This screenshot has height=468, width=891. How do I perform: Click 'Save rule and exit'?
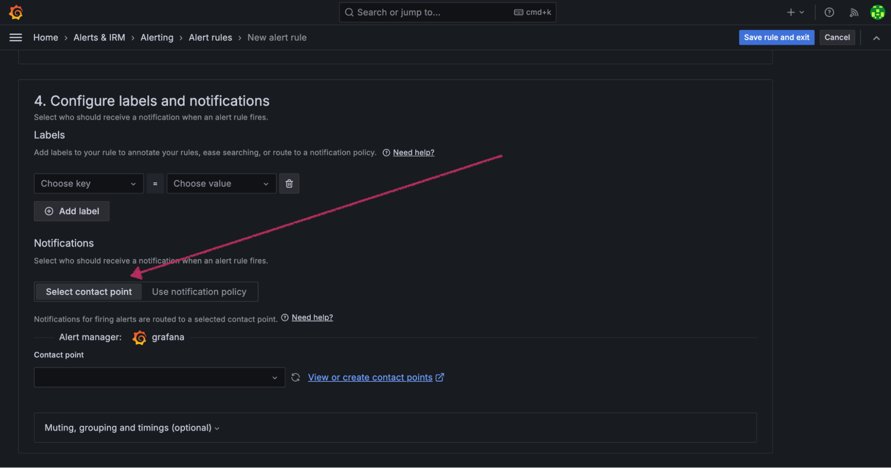pos(776,37)
